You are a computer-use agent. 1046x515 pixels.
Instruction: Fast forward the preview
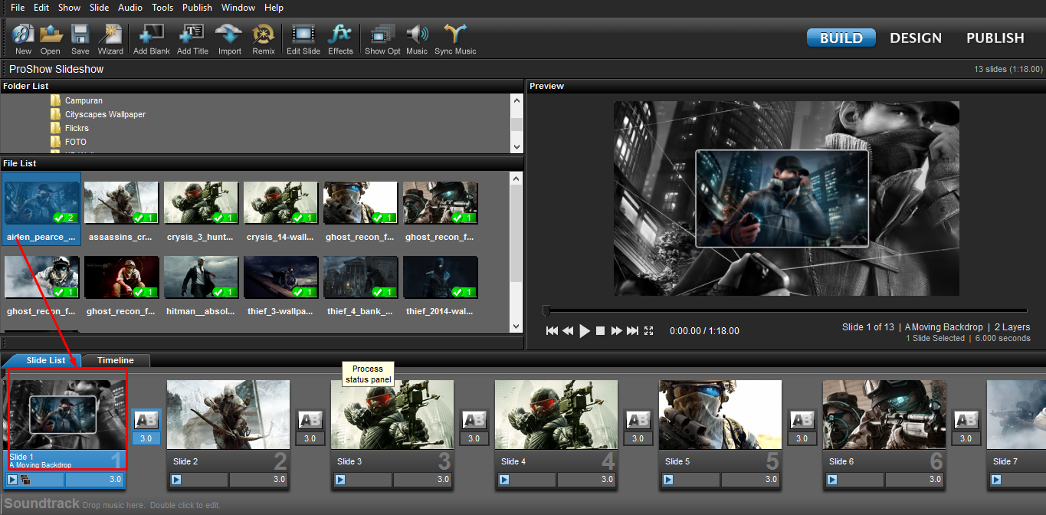[x=616, y=331]
